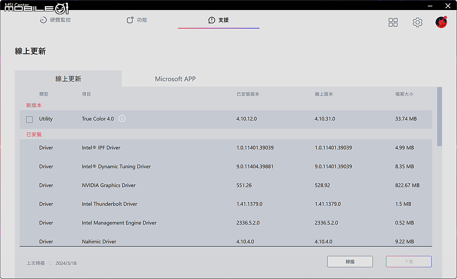
Task: Select the 線上更新 sub-tab
Action: click(x=68, y=79)
